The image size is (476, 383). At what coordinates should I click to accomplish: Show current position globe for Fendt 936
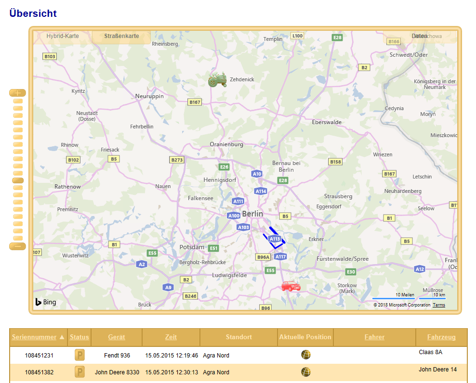tap(306, 355)
